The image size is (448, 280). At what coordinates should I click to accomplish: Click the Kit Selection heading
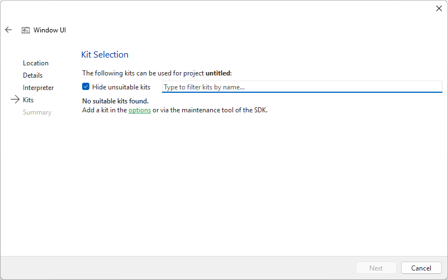click(x=105, y=55)
